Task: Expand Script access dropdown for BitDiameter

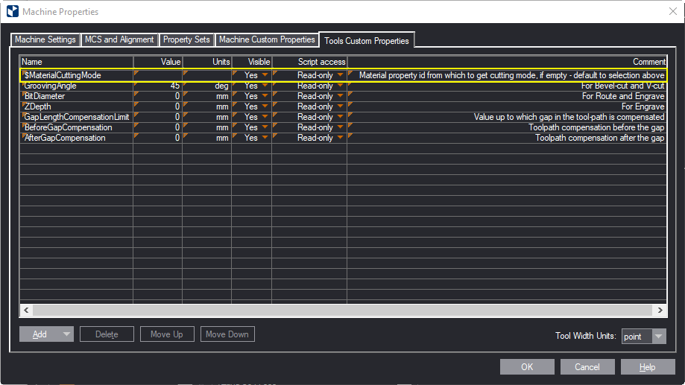Action: pos(340,97)
